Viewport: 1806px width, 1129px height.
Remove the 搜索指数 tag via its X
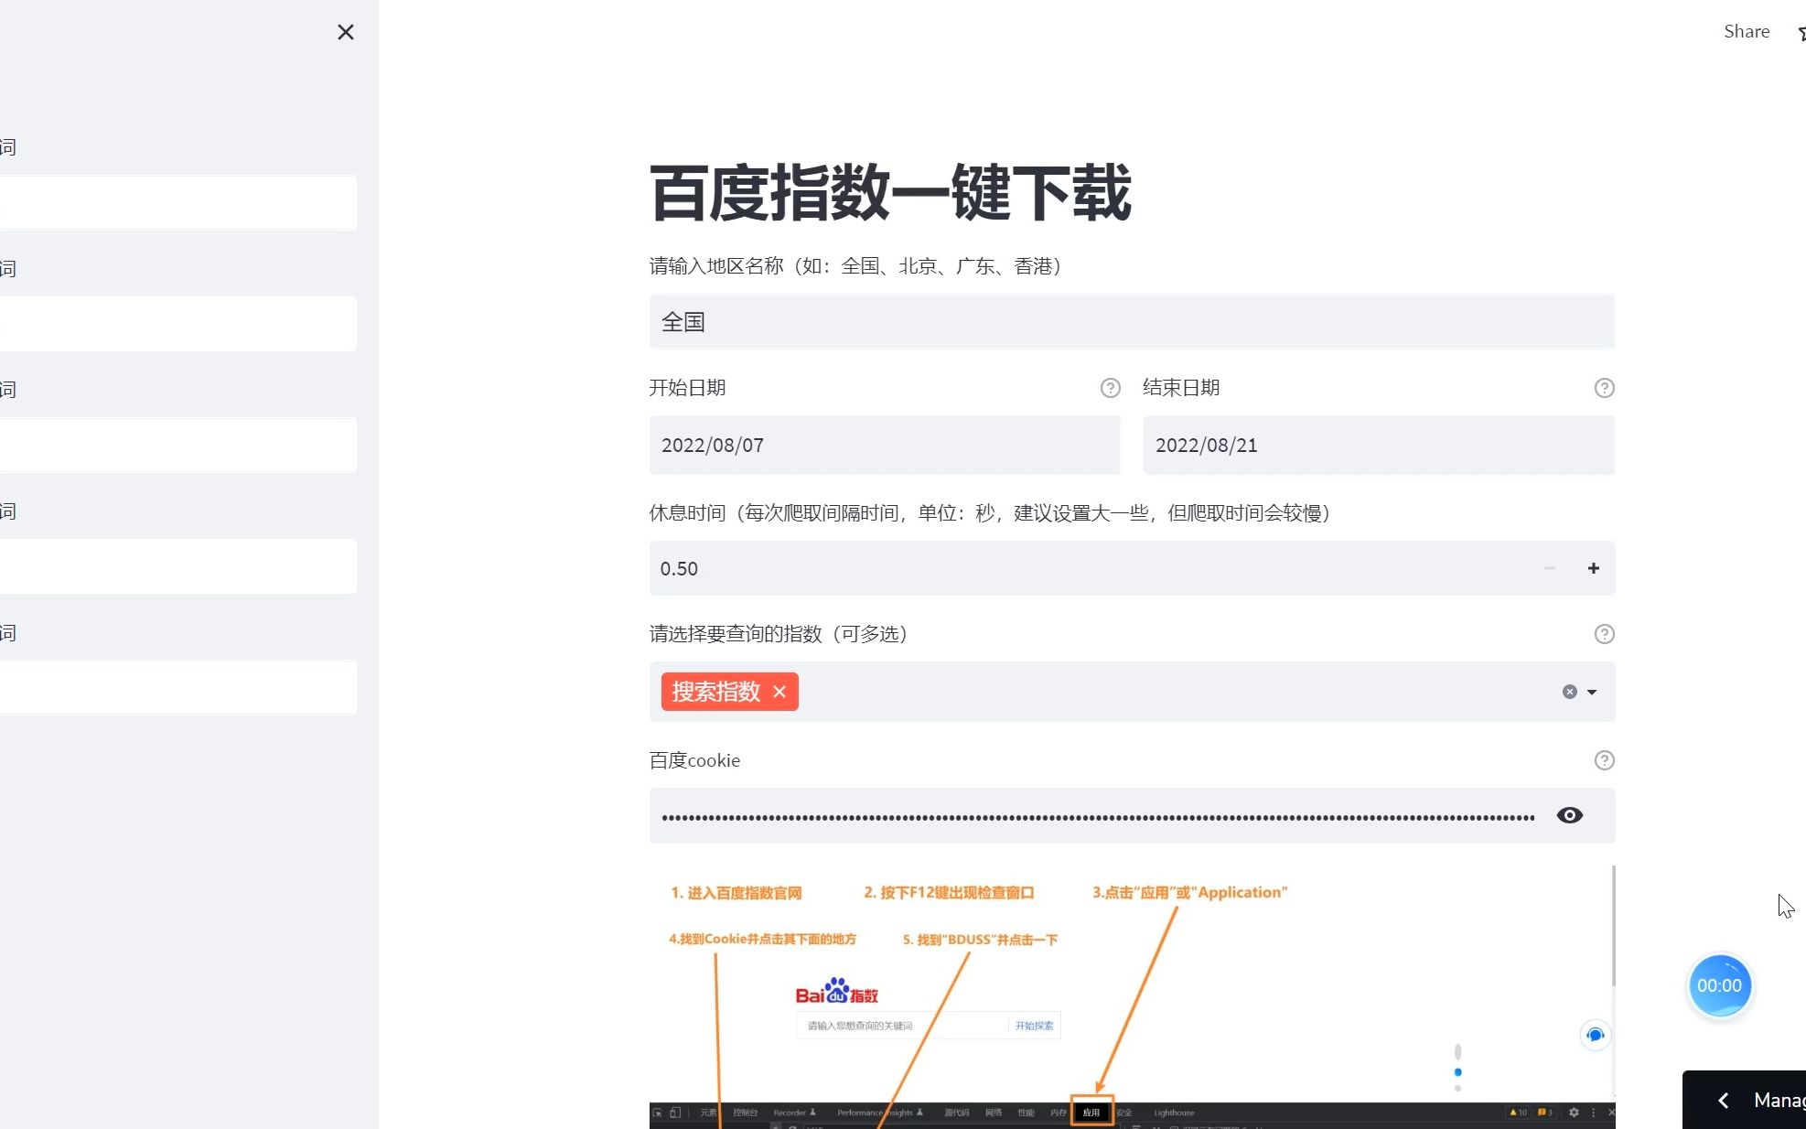[779, 692]
